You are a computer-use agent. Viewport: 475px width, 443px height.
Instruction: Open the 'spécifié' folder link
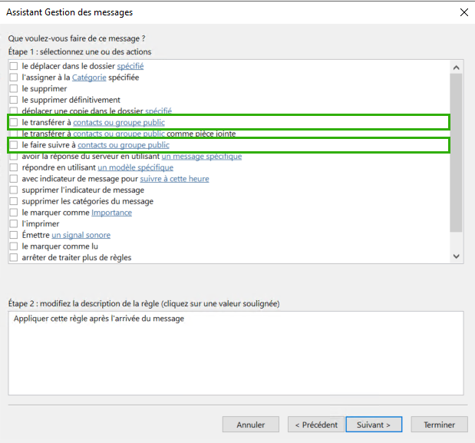pos(130,66)
